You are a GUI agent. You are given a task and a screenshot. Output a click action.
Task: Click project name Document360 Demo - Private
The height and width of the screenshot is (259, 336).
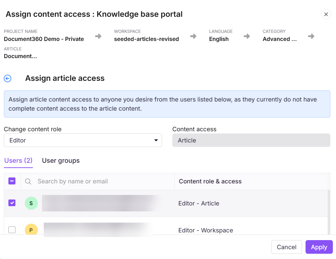[44, 39]
